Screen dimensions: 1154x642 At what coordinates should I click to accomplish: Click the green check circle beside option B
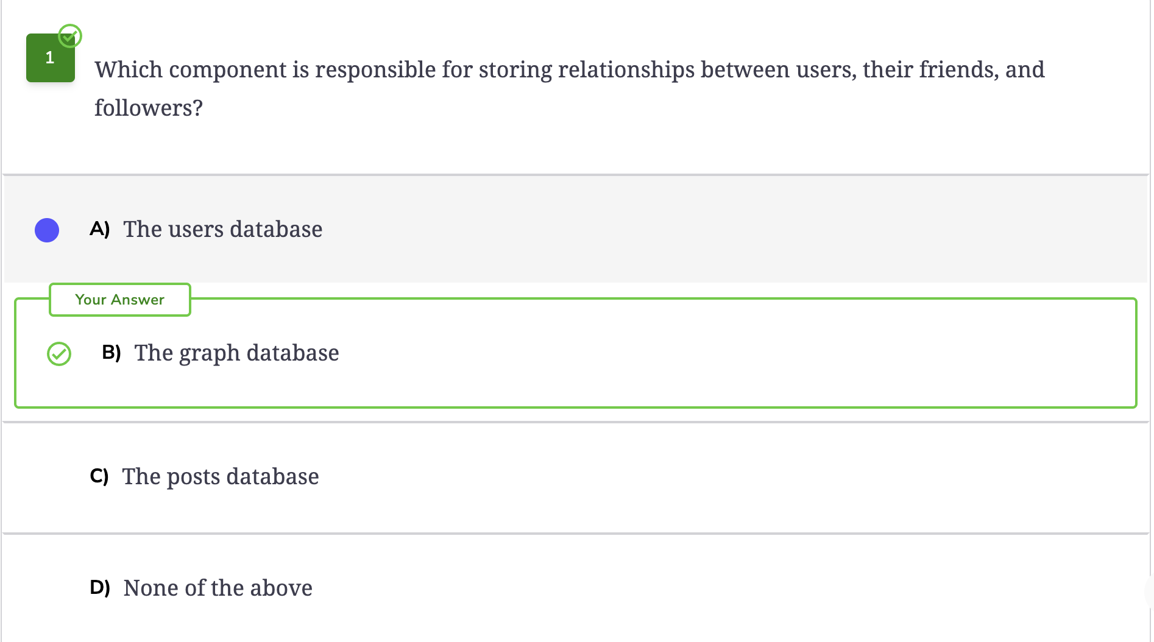(x=59, y=354)
